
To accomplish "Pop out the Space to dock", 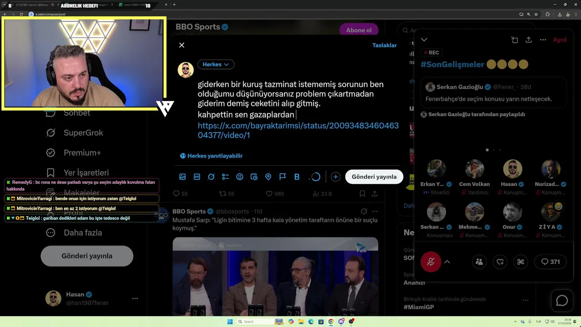I will [x=514, y=40].
